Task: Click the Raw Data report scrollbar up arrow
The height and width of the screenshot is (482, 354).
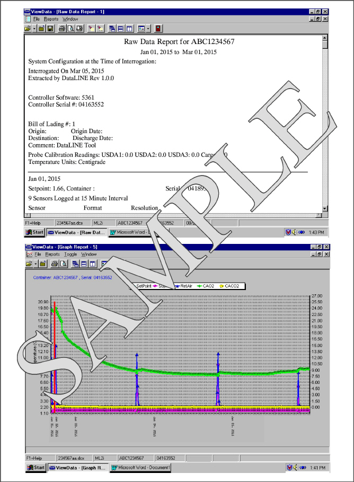Action: [325, 38]
